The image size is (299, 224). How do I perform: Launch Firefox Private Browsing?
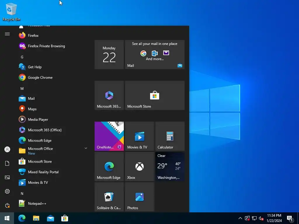coord(53,46)
